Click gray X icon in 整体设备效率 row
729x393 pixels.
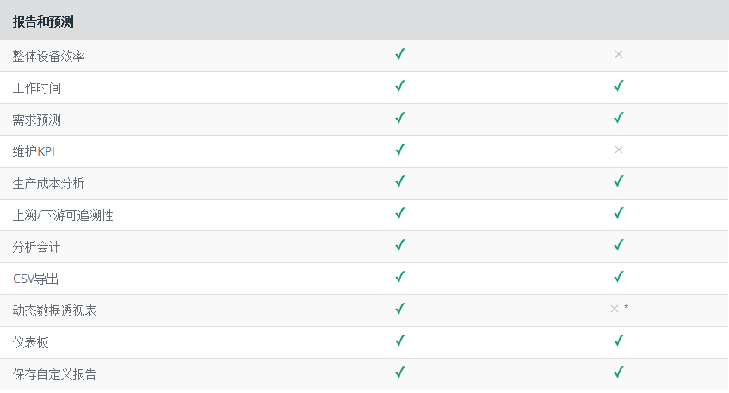(618, 54)
